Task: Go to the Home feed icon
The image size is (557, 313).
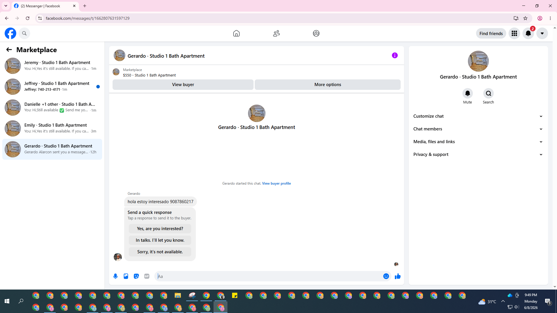Action: point(236,33)
